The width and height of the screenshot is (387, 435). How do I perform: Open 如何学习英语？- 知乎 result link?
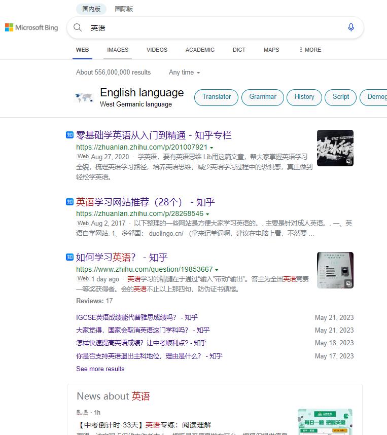point(122,257)
